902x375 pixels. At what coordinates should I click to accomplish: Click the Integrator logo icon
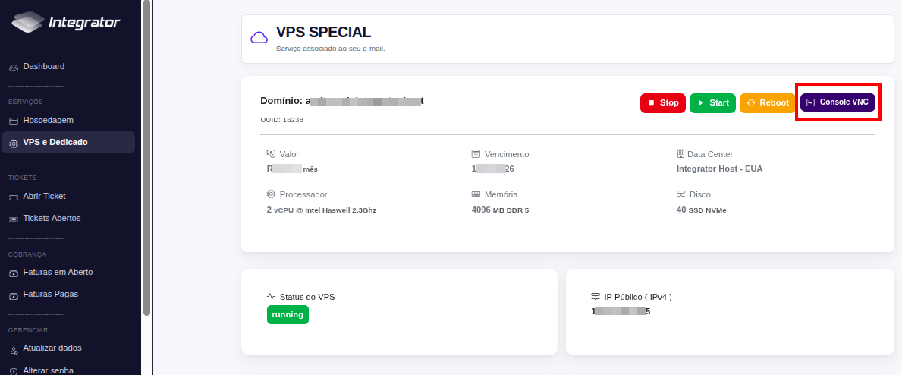[x=28, y=23]
